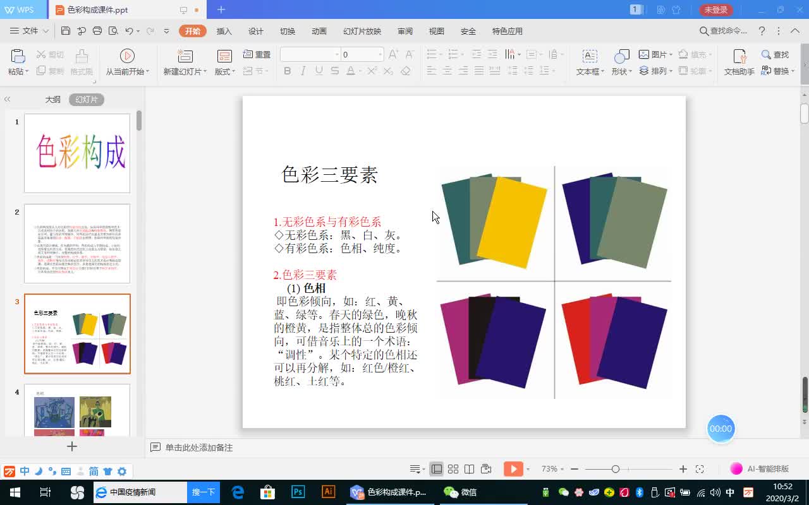Clear formatting with the eraser icon

tap(406, 71)
